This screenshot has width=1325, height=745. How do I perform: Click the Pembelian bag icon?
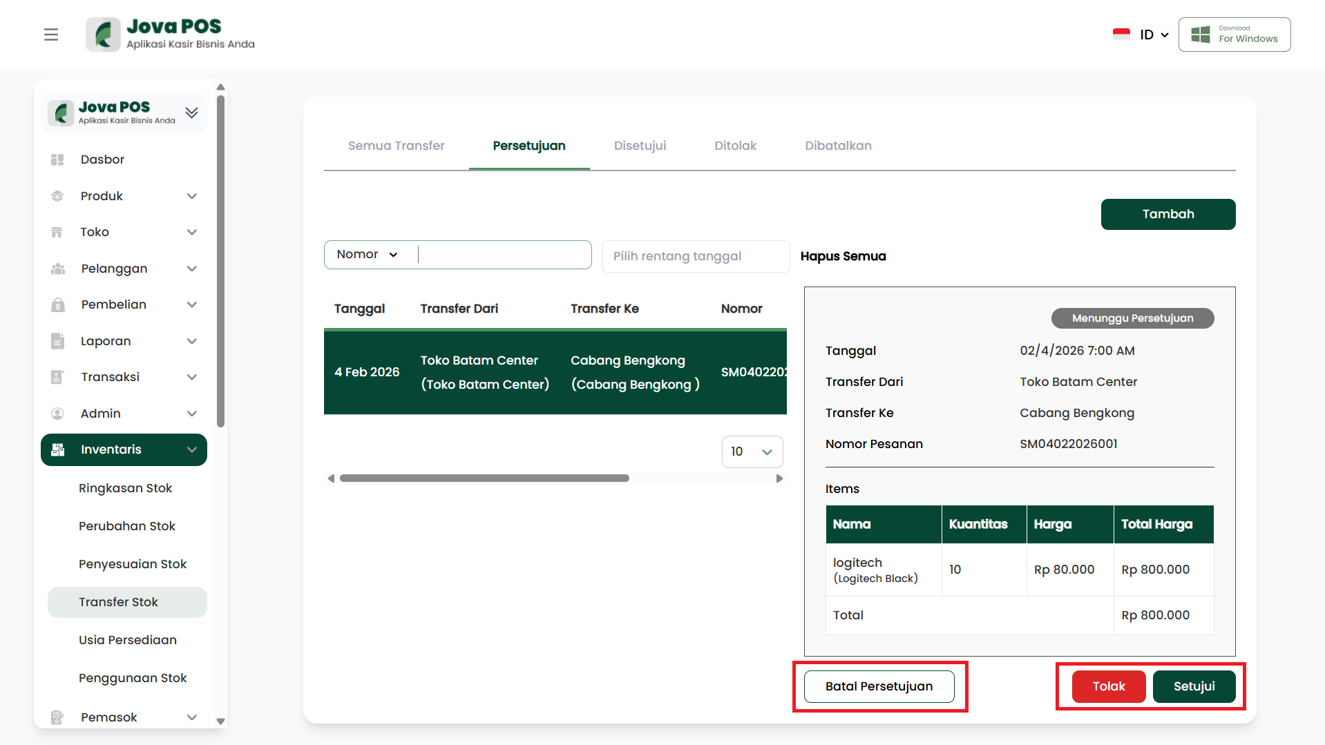(57, 304)
